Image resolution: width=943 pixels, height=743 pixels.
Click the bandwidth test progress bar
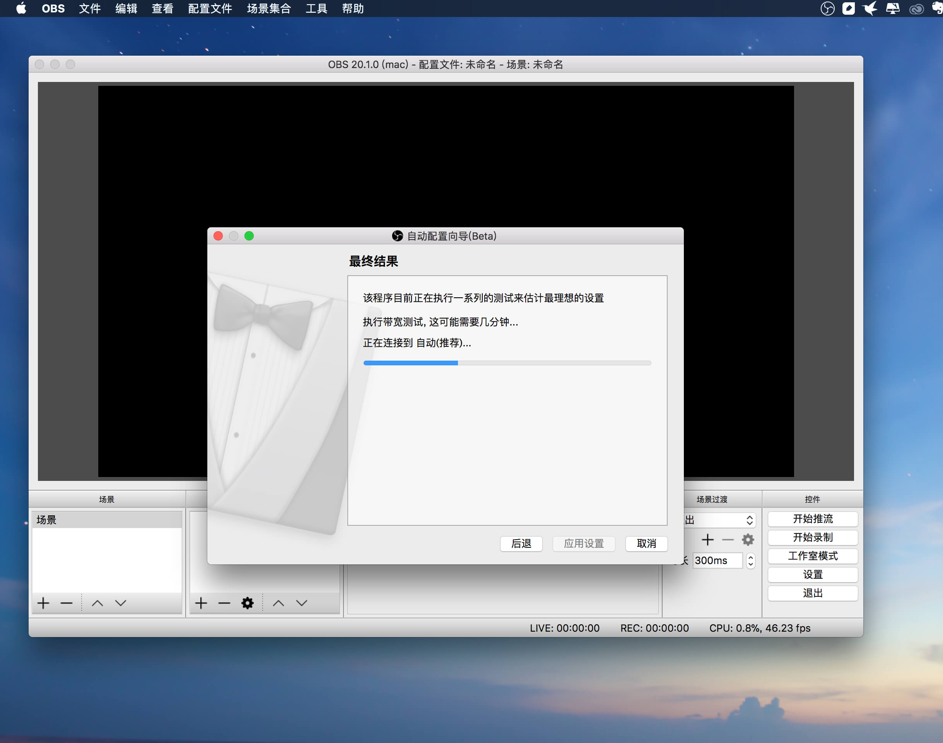(x=507, y=363)
